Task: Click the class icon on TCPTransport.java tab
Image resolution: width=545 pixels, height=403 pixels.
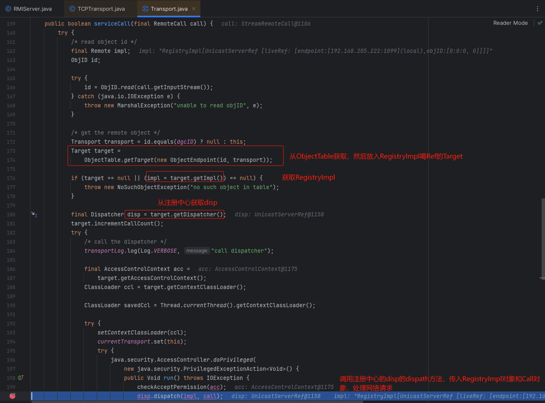Action: point(72,9)
